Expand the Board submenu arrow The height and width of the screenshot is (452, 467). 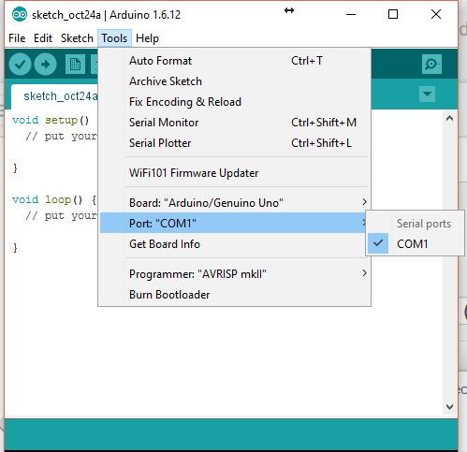pos(364,202)
